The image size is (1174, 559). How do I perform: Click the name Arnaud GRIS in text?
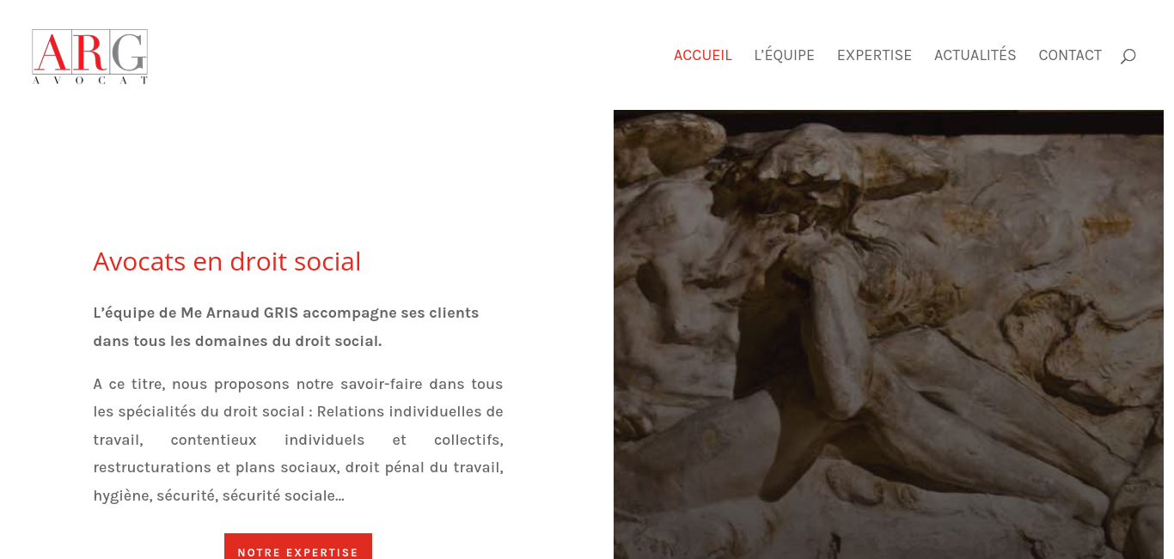click(252, 313)
